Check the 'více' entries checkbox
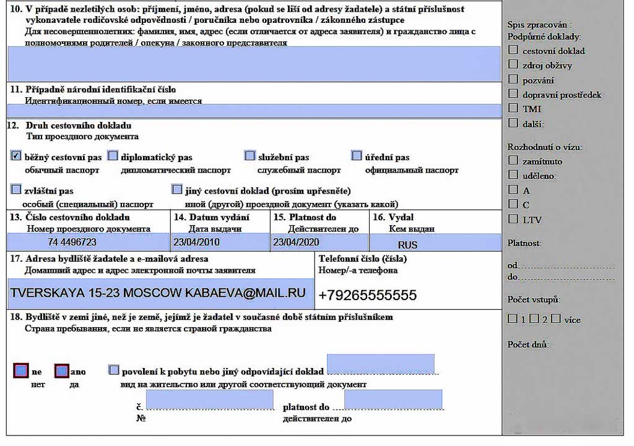Screen dimensions: 634x446 point(556,319)
